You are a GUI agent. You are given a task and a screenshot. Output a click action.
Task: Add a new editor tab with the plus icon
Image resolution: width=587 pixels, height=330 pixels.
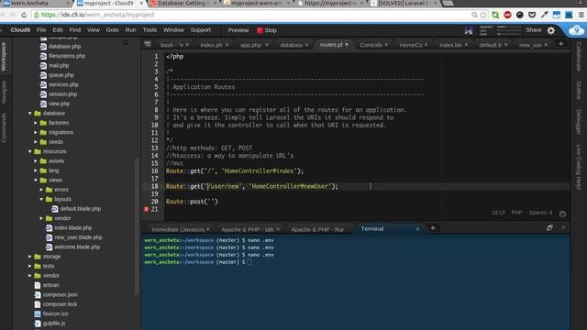tap(560, 44)
